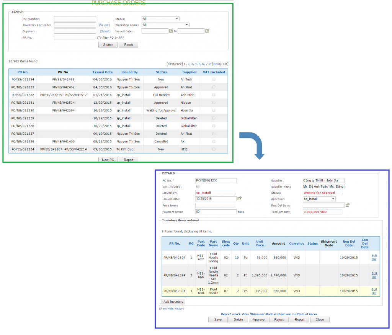This screenshot has height=335, width=392.
Task: Edit the Fluid Needle Spring item row
Action: pyautogui.click(x=374, y=255)
